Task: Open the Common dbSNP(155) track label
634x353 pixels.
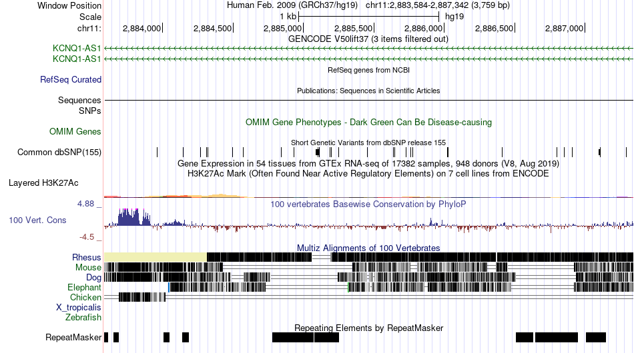Action: coord(59,152)
